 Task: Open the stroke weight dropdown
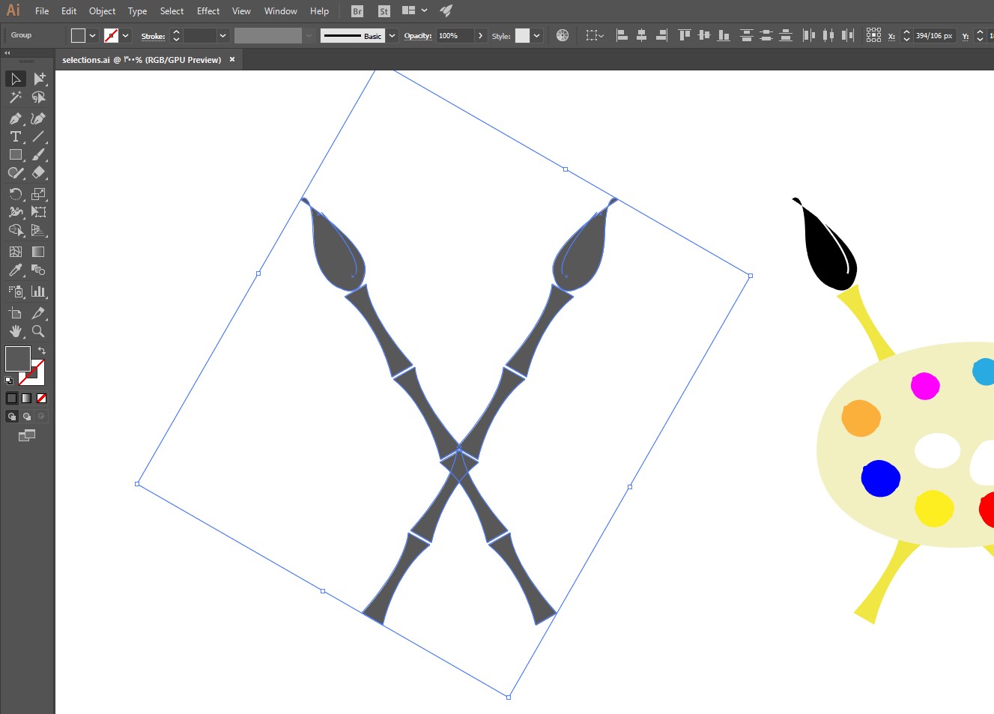tap(222, 35)
